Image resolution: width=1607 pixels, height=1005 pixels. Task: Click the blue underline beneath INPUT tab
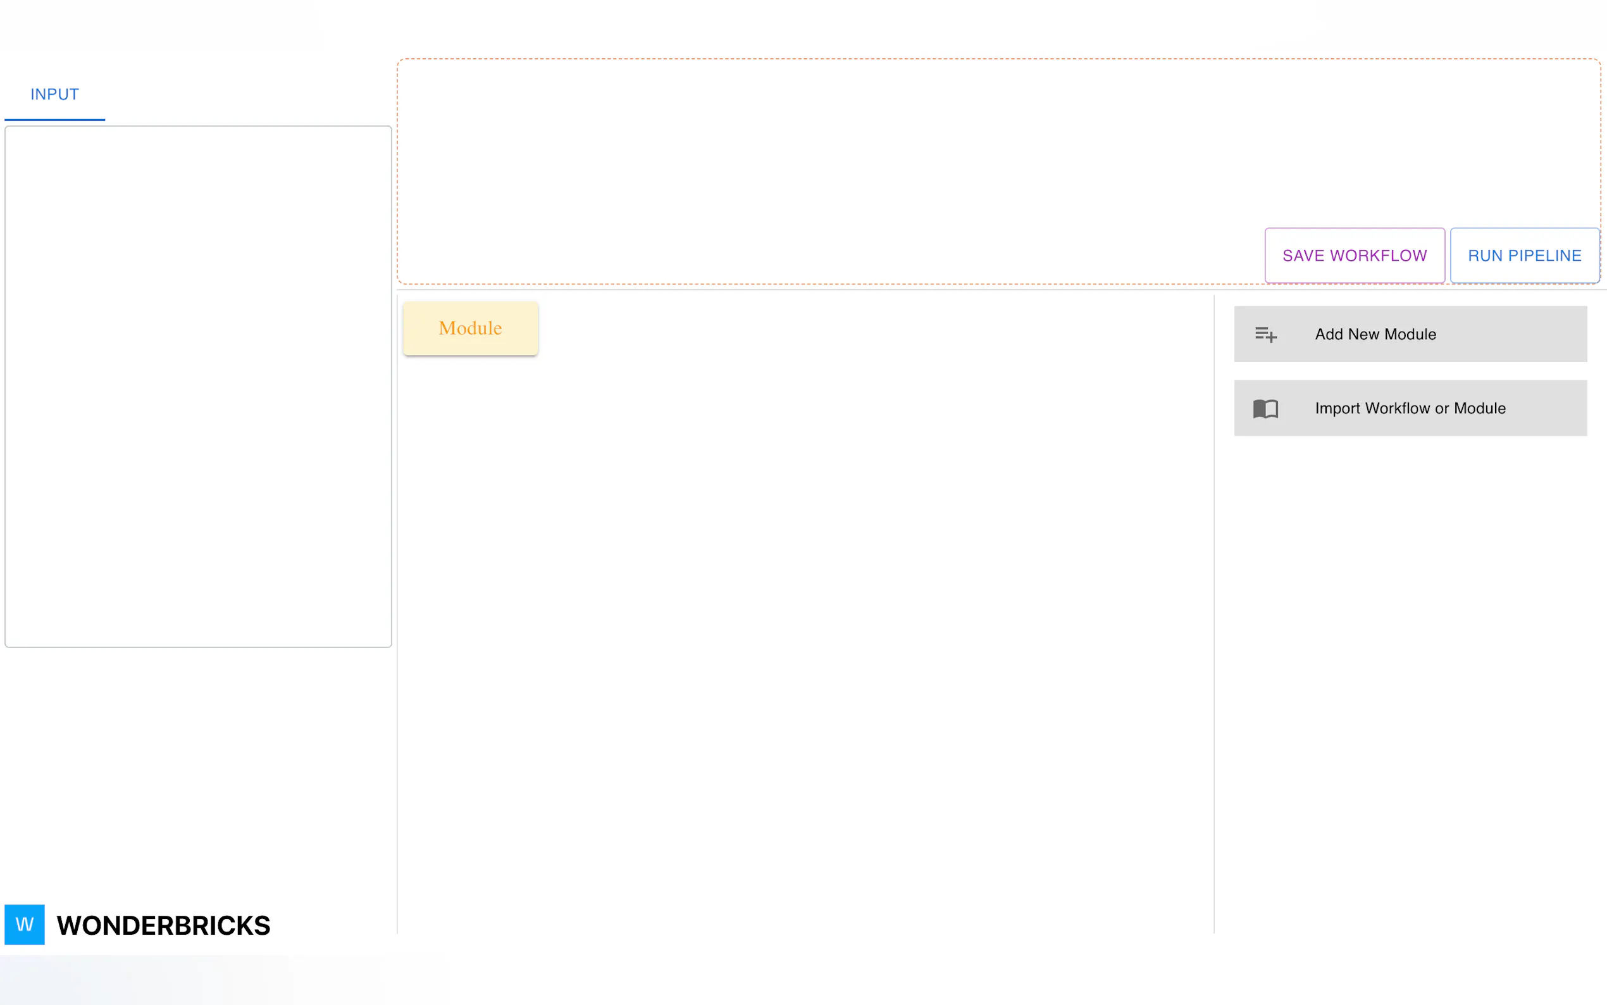(54, 120)
